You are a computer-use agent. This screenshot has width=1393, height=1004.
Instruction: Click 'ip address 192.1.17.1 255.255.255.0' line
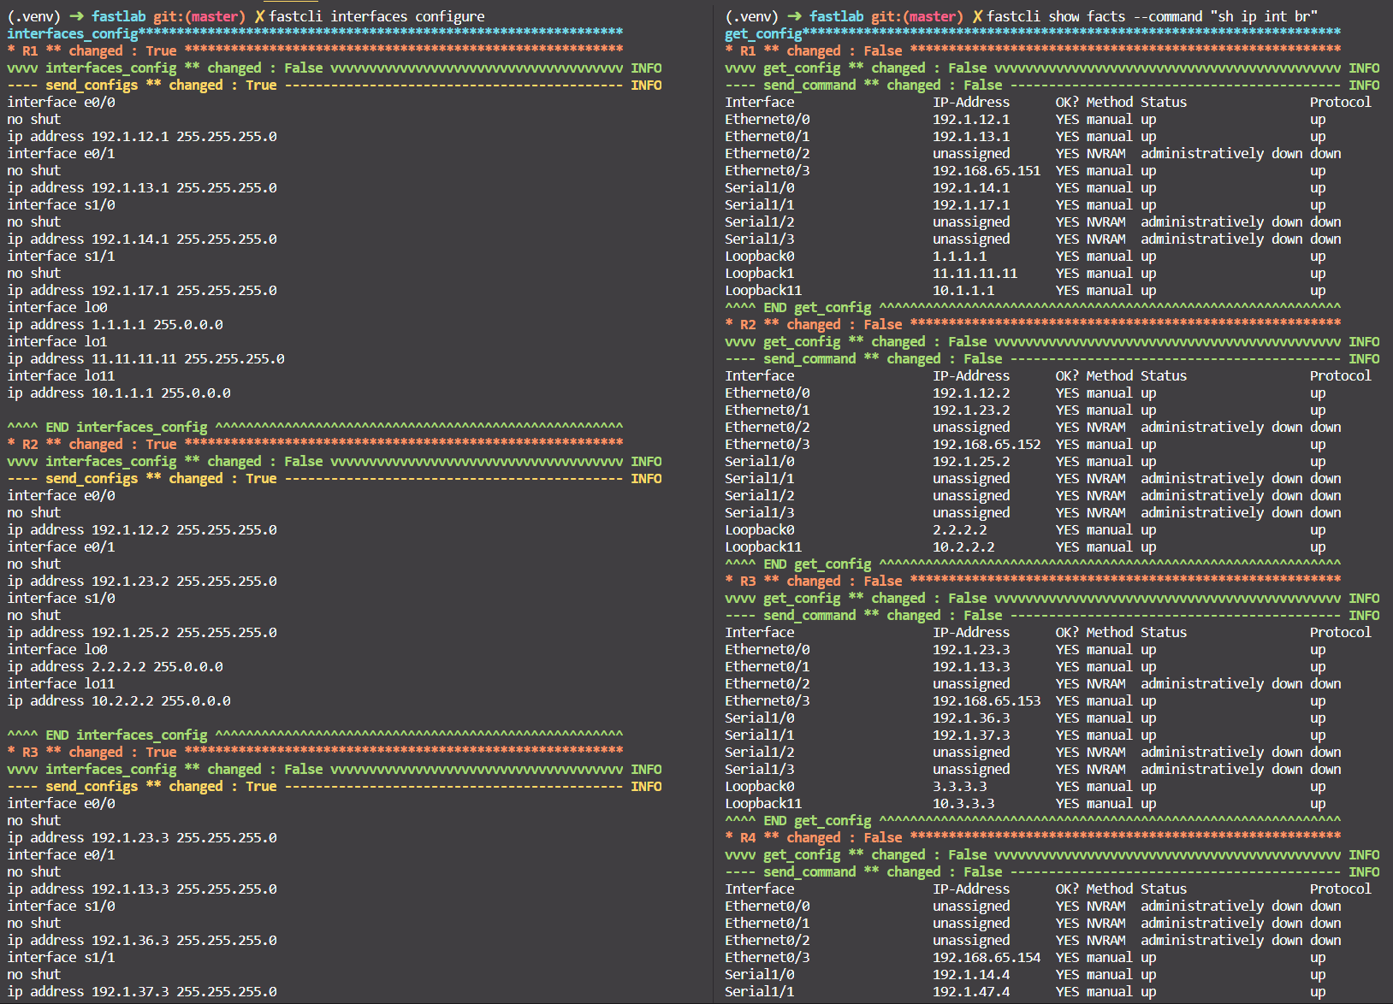point(142,290)
